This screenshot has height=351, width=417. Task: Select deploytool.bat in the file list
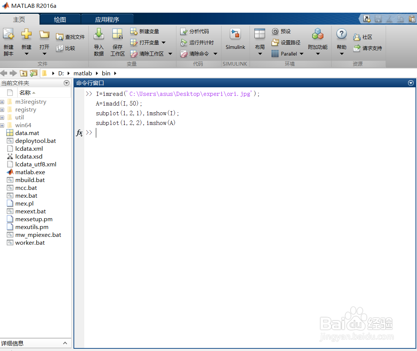pos(35,141)
